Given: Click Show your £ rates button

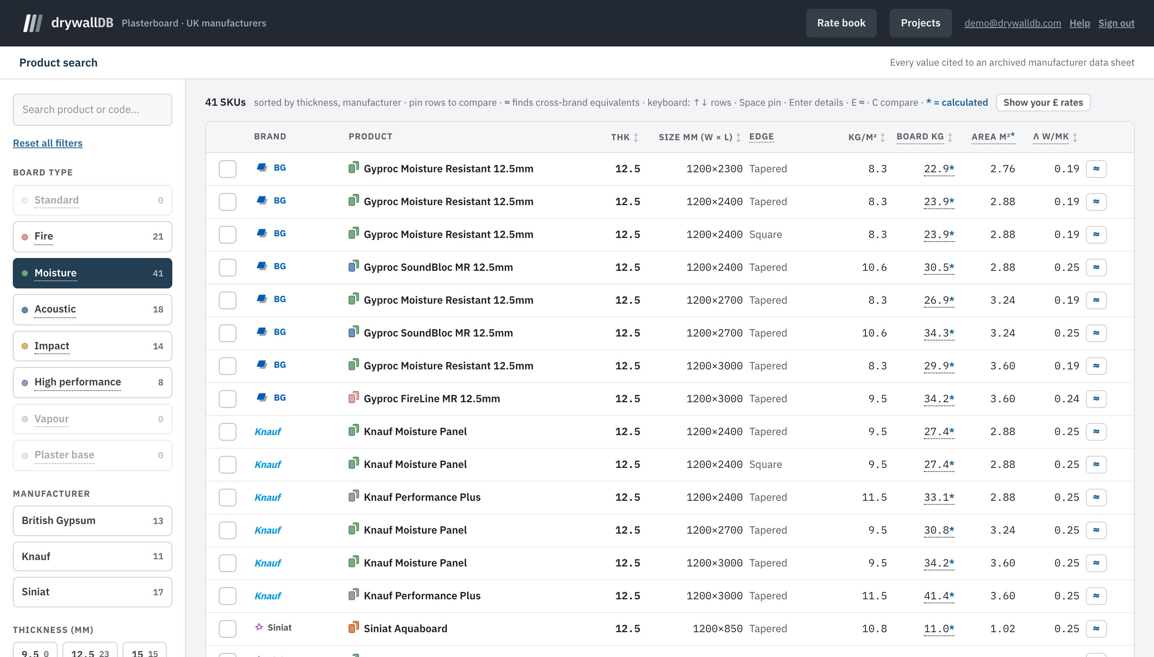Looking at the screenshot, I should coord(1043,103).
